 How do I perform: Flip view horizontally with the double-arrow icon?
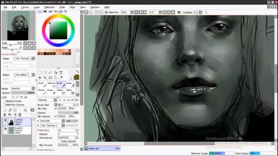(179, 13)
